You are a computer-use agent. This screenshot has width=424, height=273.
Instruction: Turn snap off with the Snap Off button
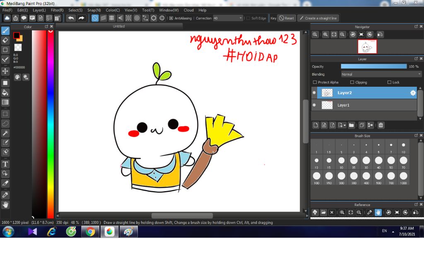pos(95,18)
